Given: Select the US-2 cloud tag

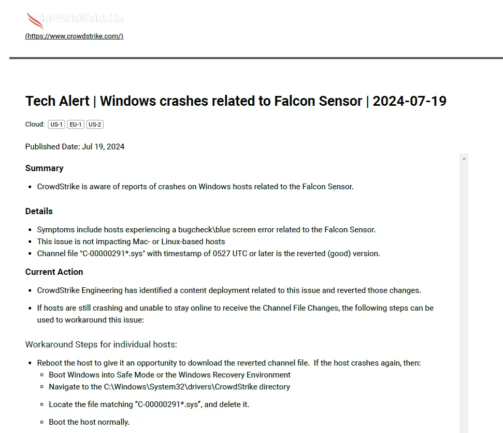Looking at the screenshot, I should click(95, 124).
